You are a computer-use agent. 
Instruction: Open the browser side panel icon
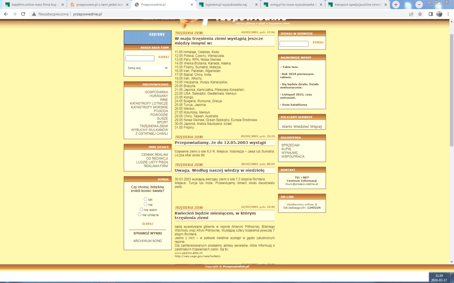pos(431,14)
